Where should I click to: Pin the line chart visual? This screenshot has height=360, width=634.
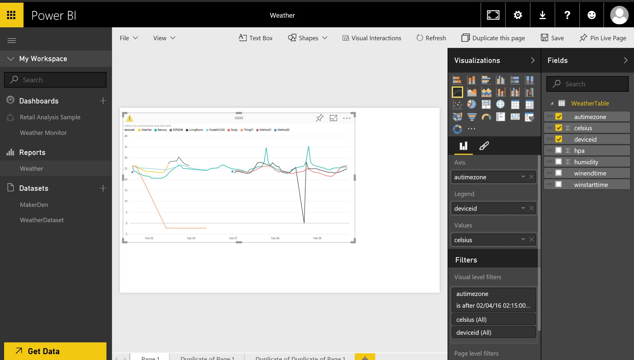(319, 118)
